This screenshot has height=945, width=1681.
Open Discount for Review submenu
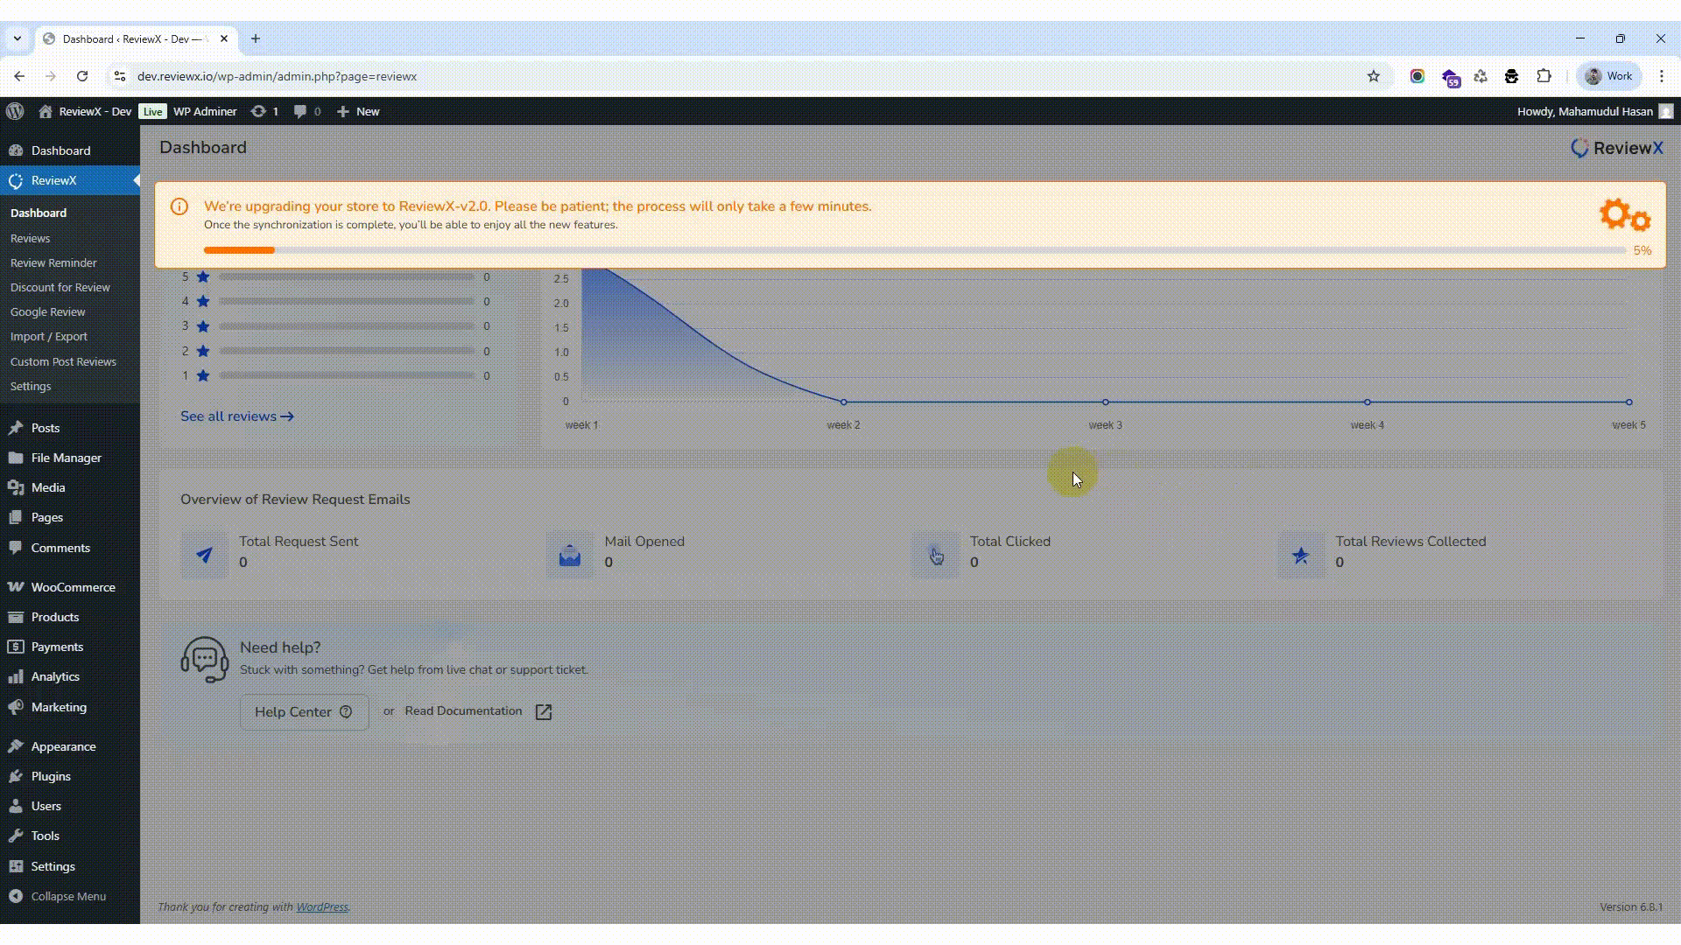[x=60, y=287]
